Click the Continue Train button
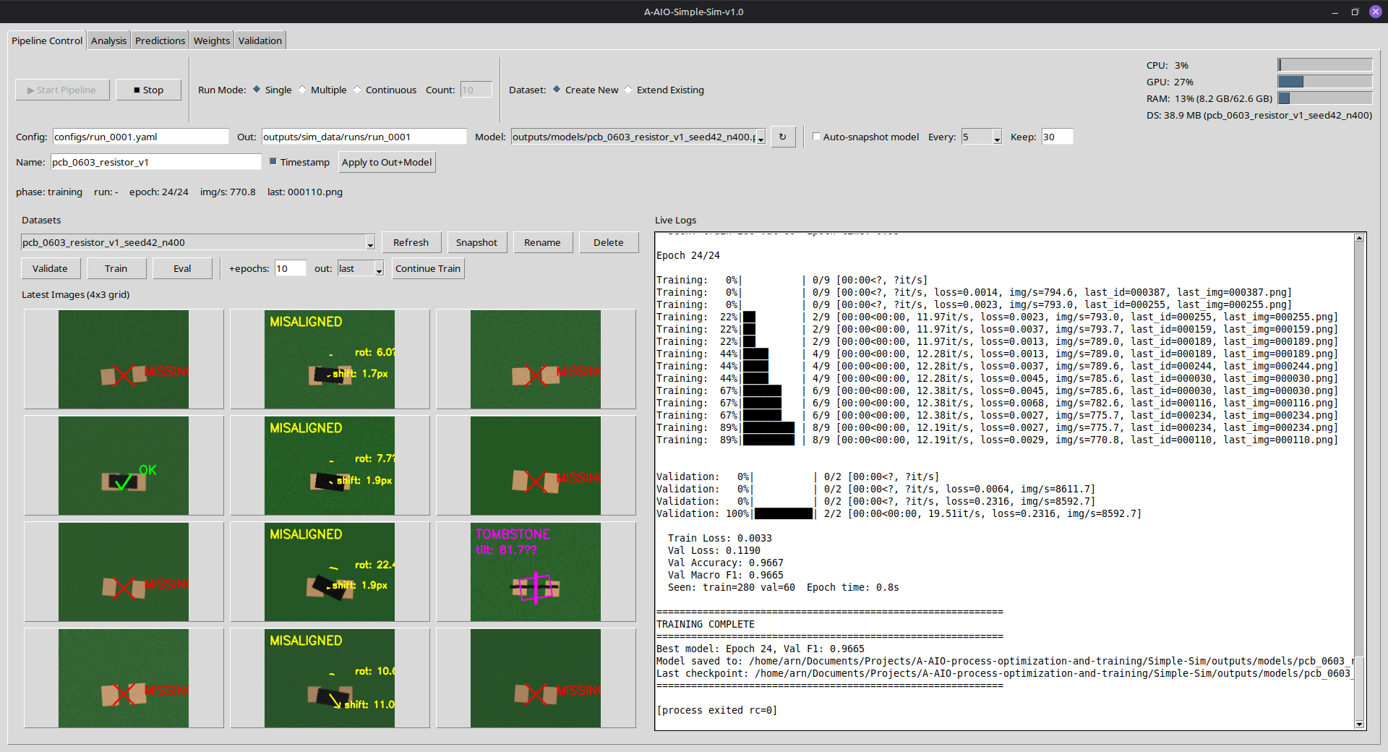1388x752 pixels. pyautogui.click(x=428, y=268)
